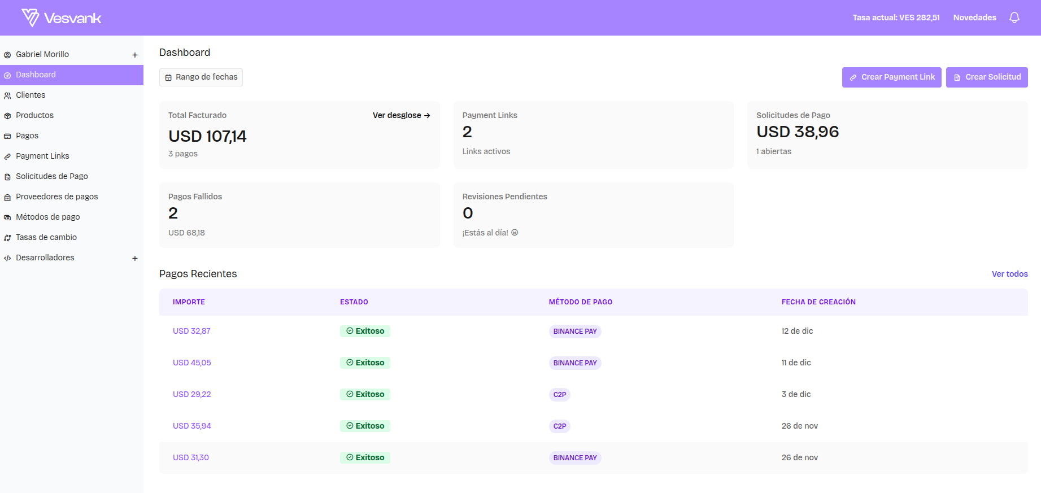Select Métodos de pago menu item
Viewport: 1041px width, 493px height.
click(72, 217)
